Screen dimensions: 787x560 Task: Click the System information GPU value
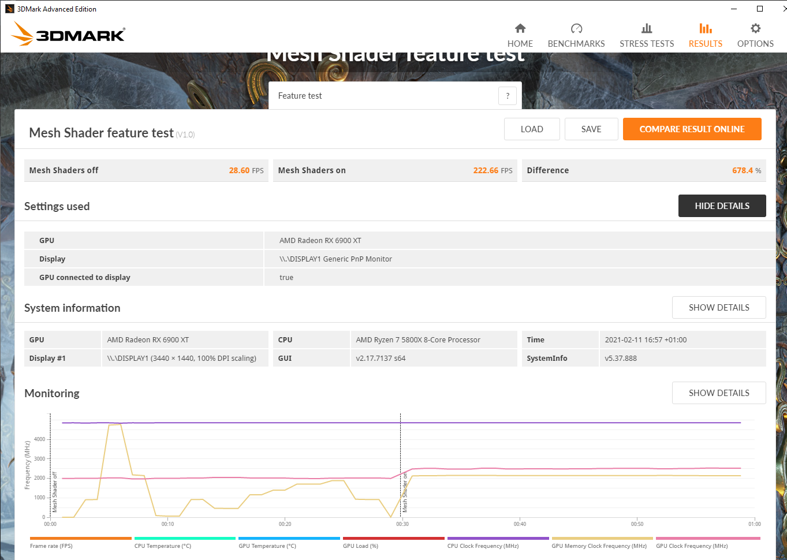click(x=148, y=340)
